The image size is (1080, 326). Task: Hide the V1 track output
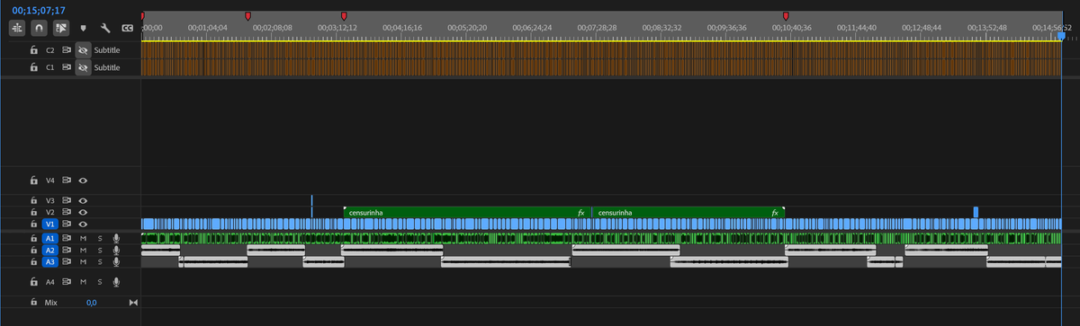[x=83, y=224]
